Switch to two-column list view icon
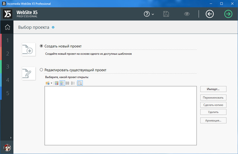This screenshot has width=238, height=154. [x=68, y=83]
